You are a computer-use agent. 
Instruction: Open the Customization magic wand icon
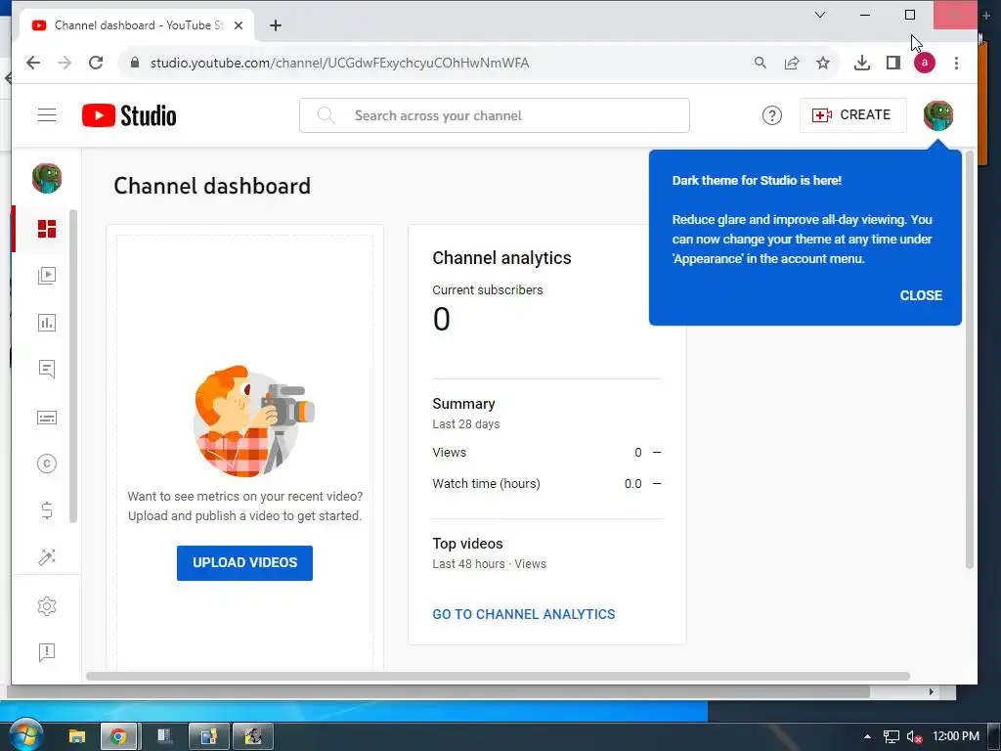[47, 556]
